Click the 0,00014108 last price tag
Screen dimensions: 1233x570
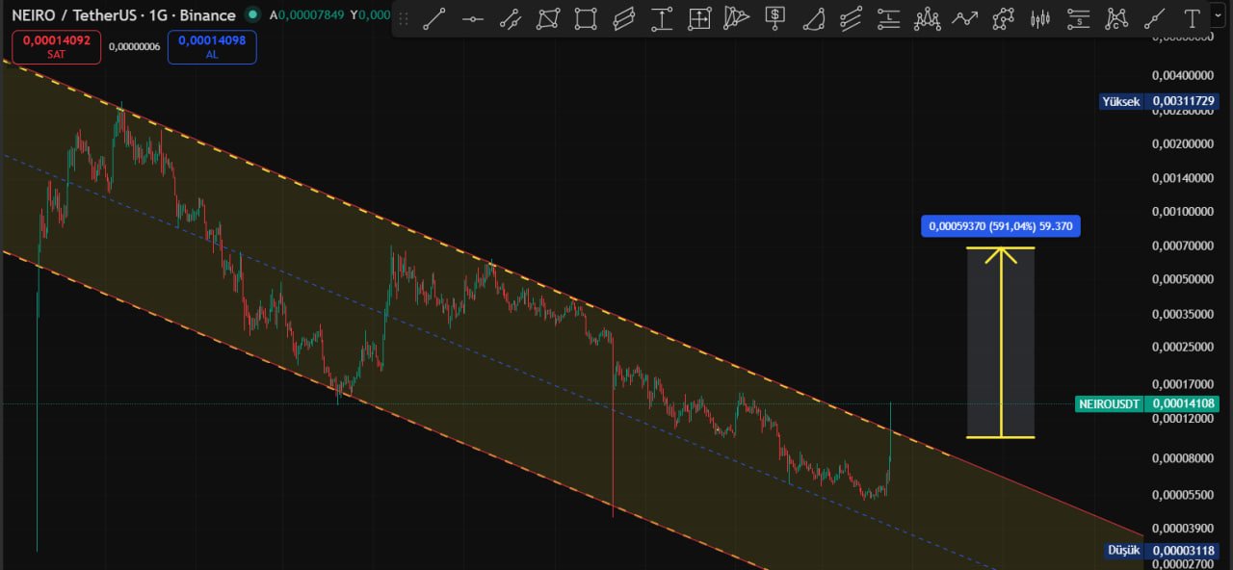tap(1183, 404)
